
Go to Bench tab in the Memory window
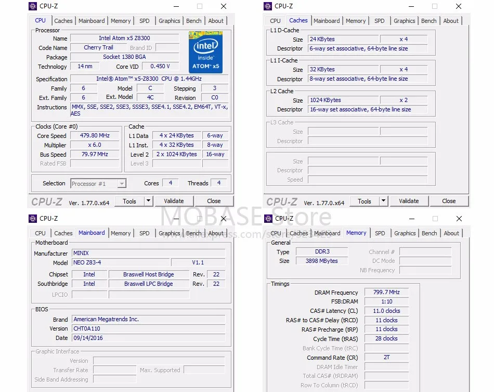[430, 233]
